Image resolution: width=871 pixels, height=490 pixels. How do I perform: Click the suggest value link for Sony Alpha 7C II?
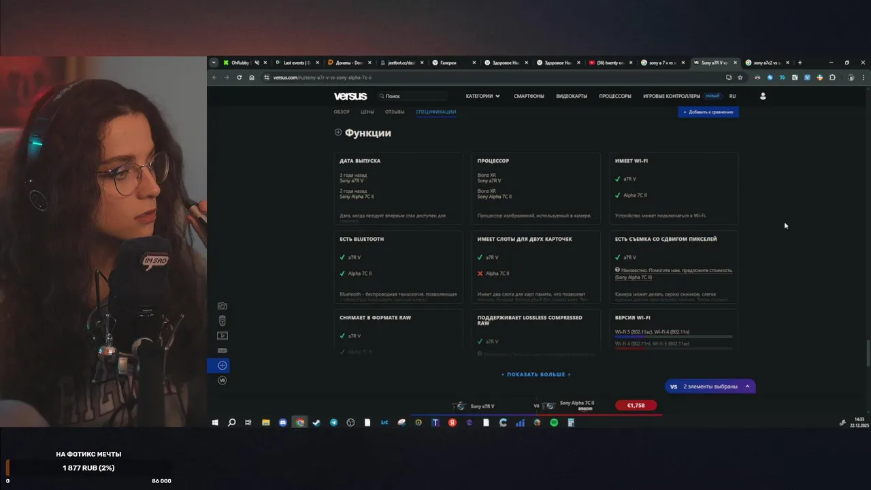[x=674, y=274]
